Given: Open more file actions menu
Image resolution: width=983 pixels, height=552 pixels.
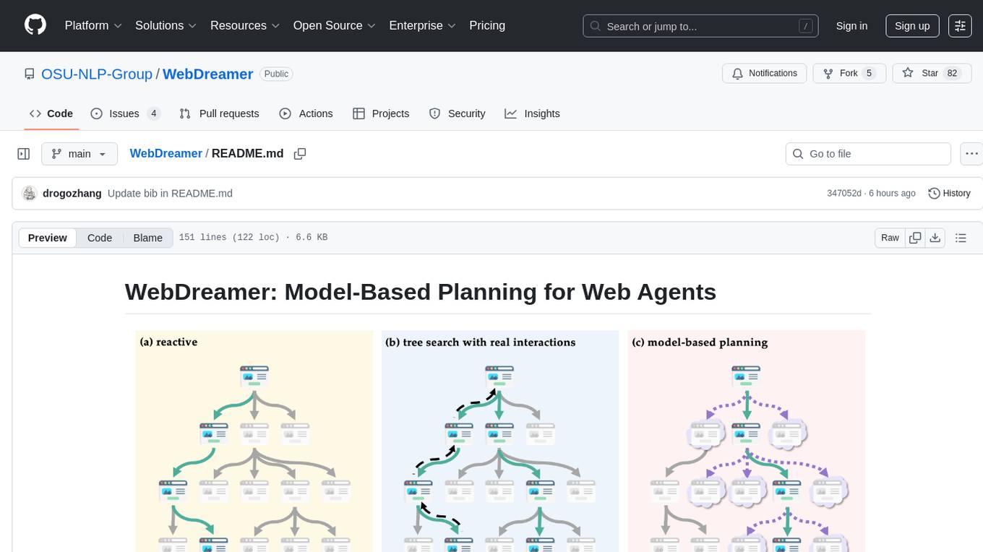Looking at the screenshot, I should pyautogui.click(x=971, y=154).
